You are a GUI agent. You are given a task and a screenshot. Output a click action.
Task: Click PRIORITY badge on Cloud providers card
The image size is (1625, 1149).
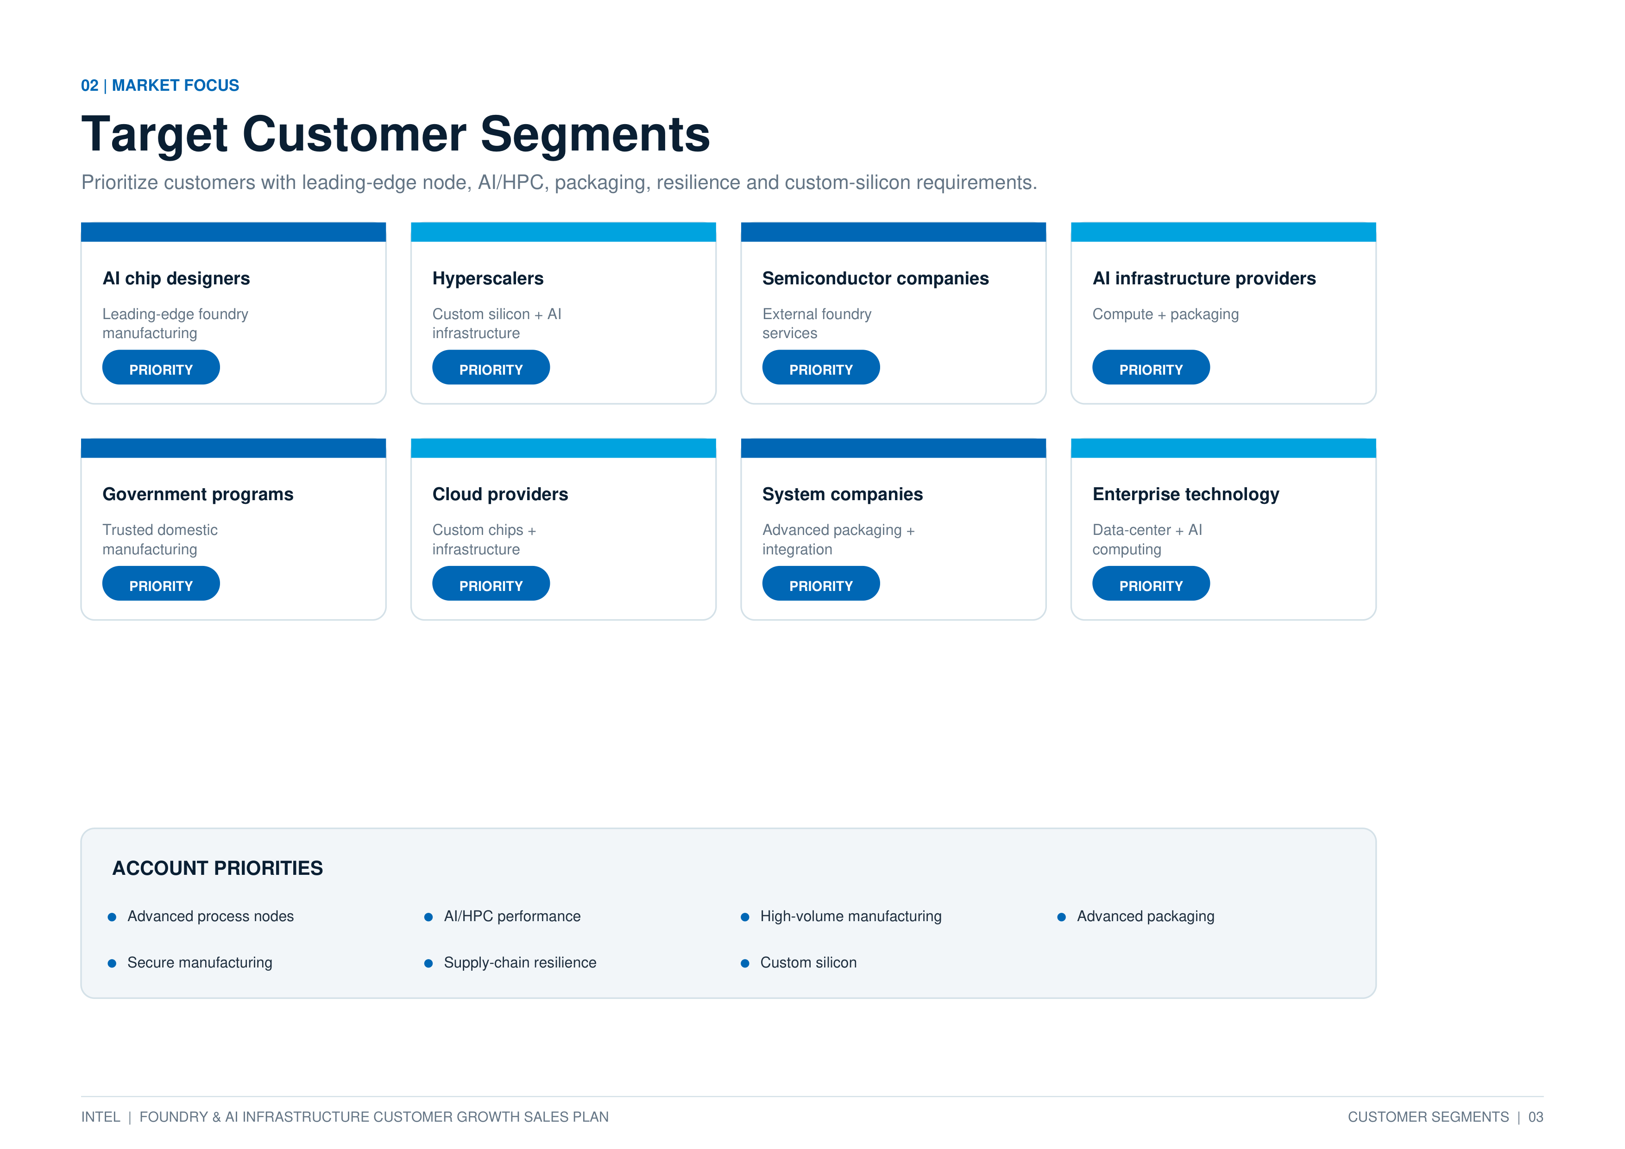[x=491, y=584]
